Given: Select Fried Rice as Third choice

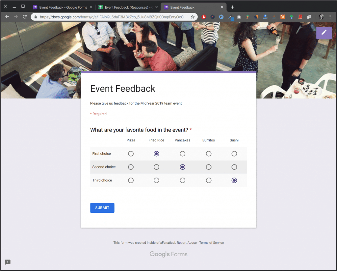Looking at the screenshot, I should [156, 180].
